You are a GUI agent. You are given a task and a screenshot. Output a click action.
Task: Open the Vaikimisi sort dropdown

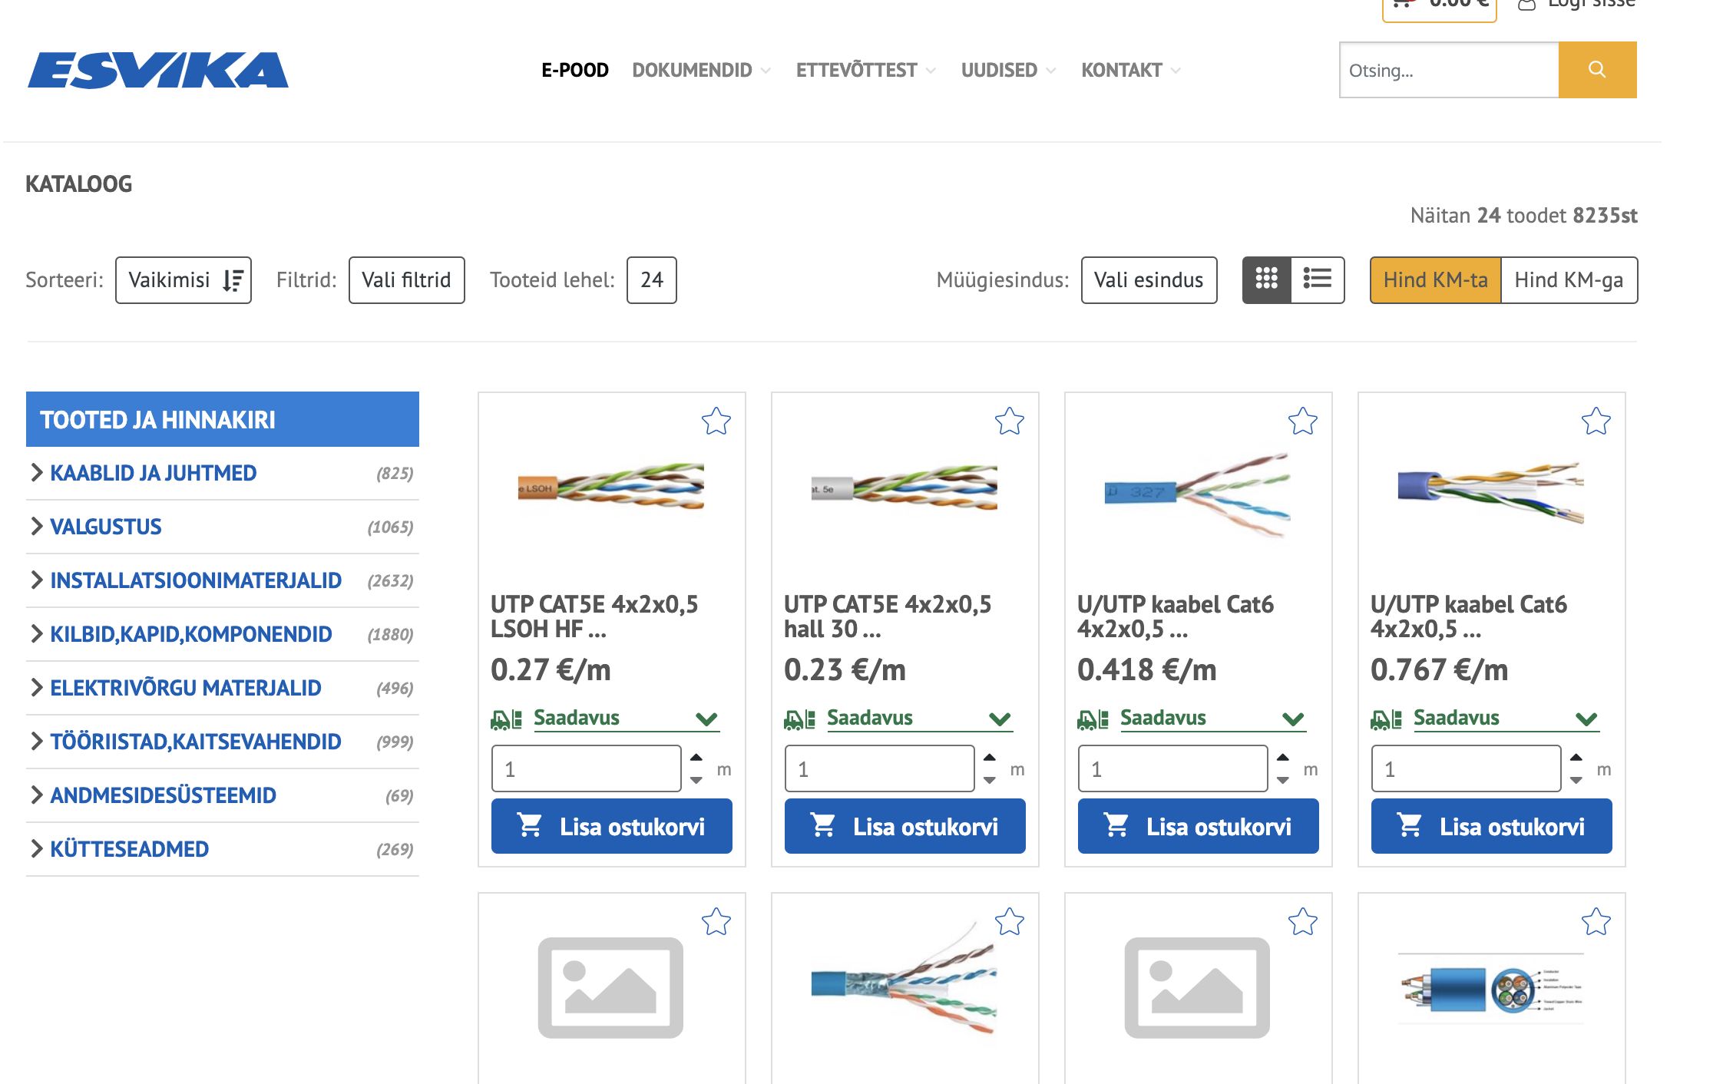184,280
